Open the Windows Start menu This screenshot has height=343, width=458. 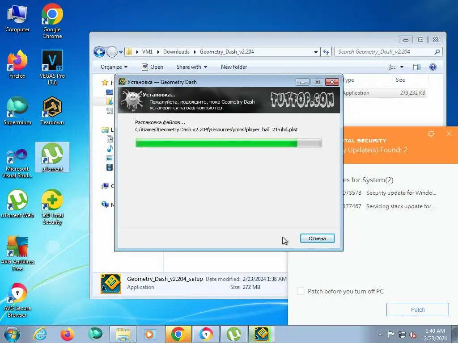click(x=12, y=334)
